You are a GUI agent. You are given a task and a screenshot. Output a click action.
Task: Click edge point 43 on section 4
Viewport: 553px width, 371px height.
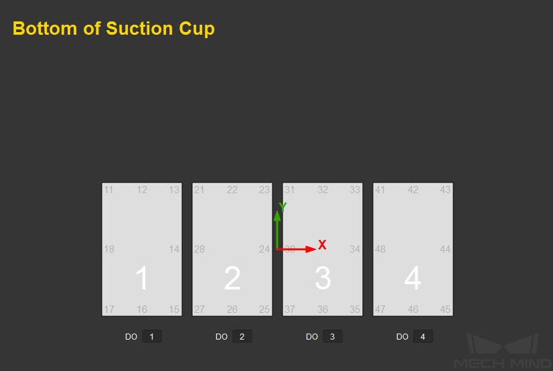click(x=445, y=190)
